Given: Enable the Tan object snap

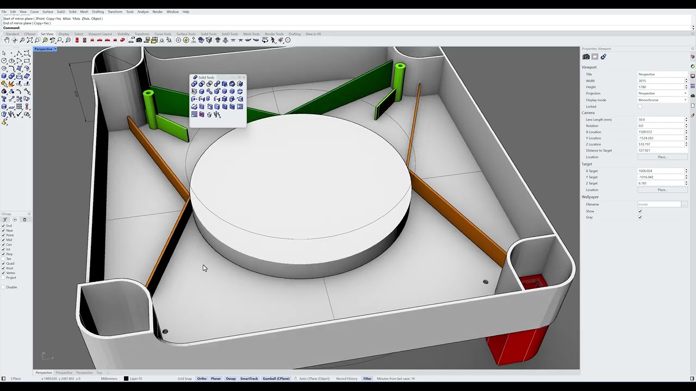Looking at the screenshot, I should (x=3, y=259).
